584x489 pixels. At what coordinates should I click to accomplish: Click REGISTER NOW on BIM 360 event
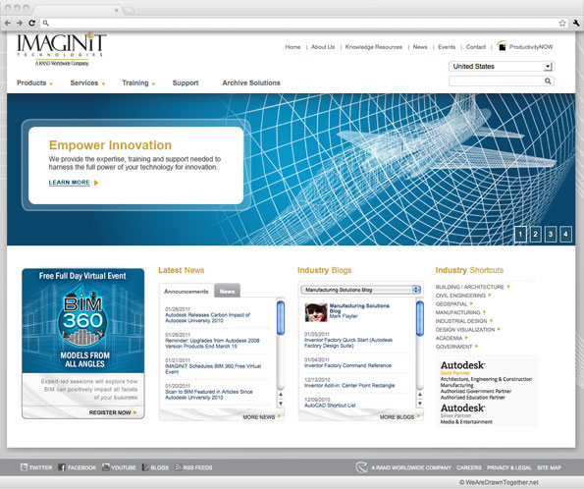(110, 412)
